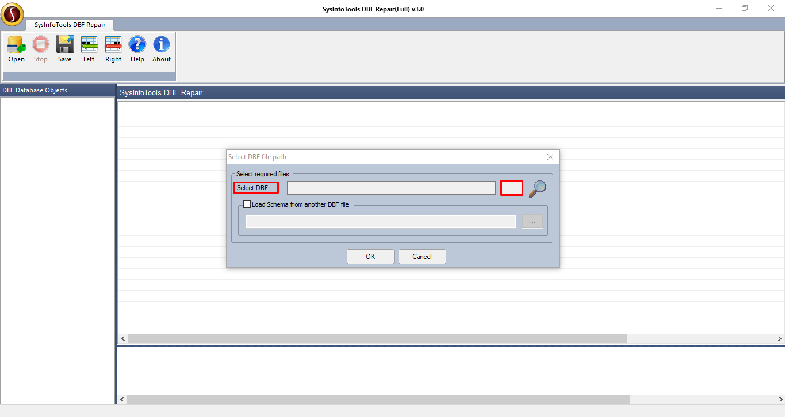785x417 pixels.
Task: Close the Select DBF file path dialog
Action: (550, 157)
